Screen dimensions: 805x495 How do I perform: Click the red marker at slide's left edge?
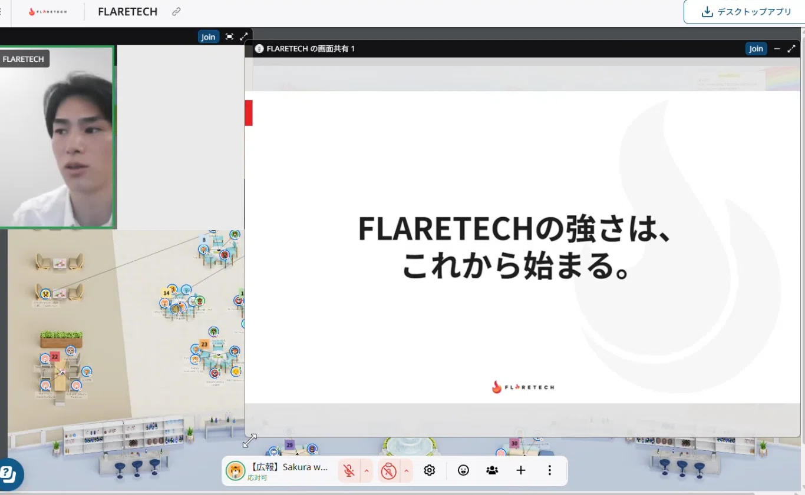[249, 112]
